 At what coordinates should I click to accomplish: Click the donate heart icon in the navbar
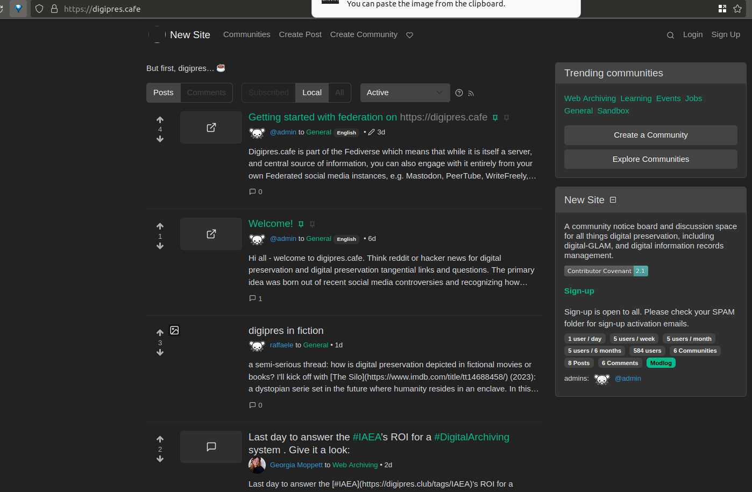point(409,34)
